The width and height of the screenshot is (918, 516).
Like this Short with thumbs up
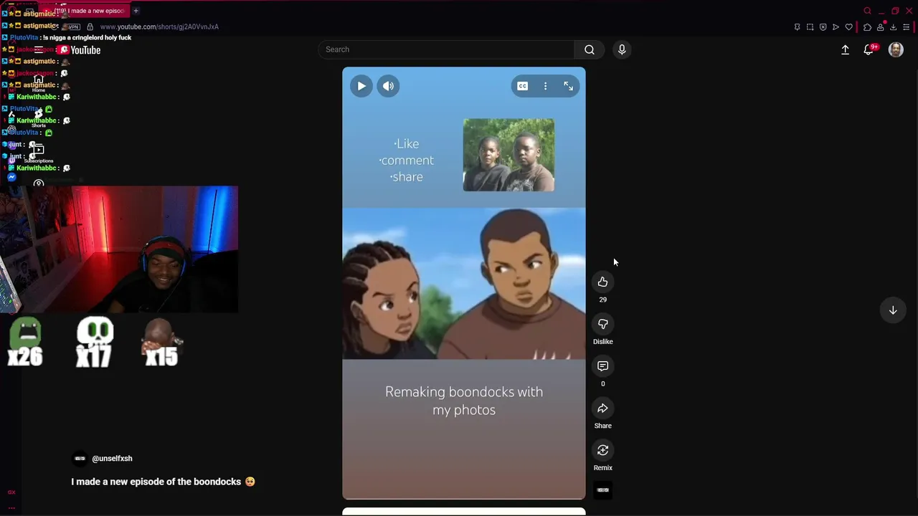tap(603, 282)
